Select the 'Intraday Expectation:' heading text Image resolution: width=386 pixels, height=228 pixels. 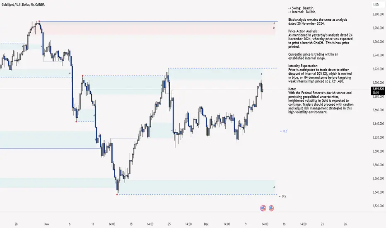click(303, 66)
